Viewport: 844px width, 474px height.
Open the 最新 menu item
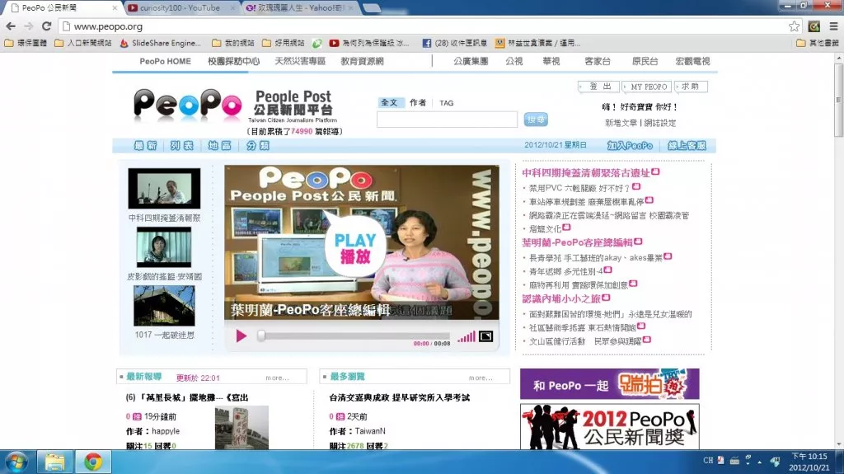click(145, 145)
